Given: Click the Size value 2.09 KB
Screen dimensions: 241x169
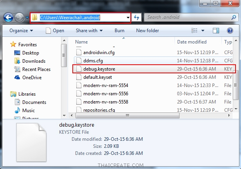Looking at the screenshot, I should [111, 146].
